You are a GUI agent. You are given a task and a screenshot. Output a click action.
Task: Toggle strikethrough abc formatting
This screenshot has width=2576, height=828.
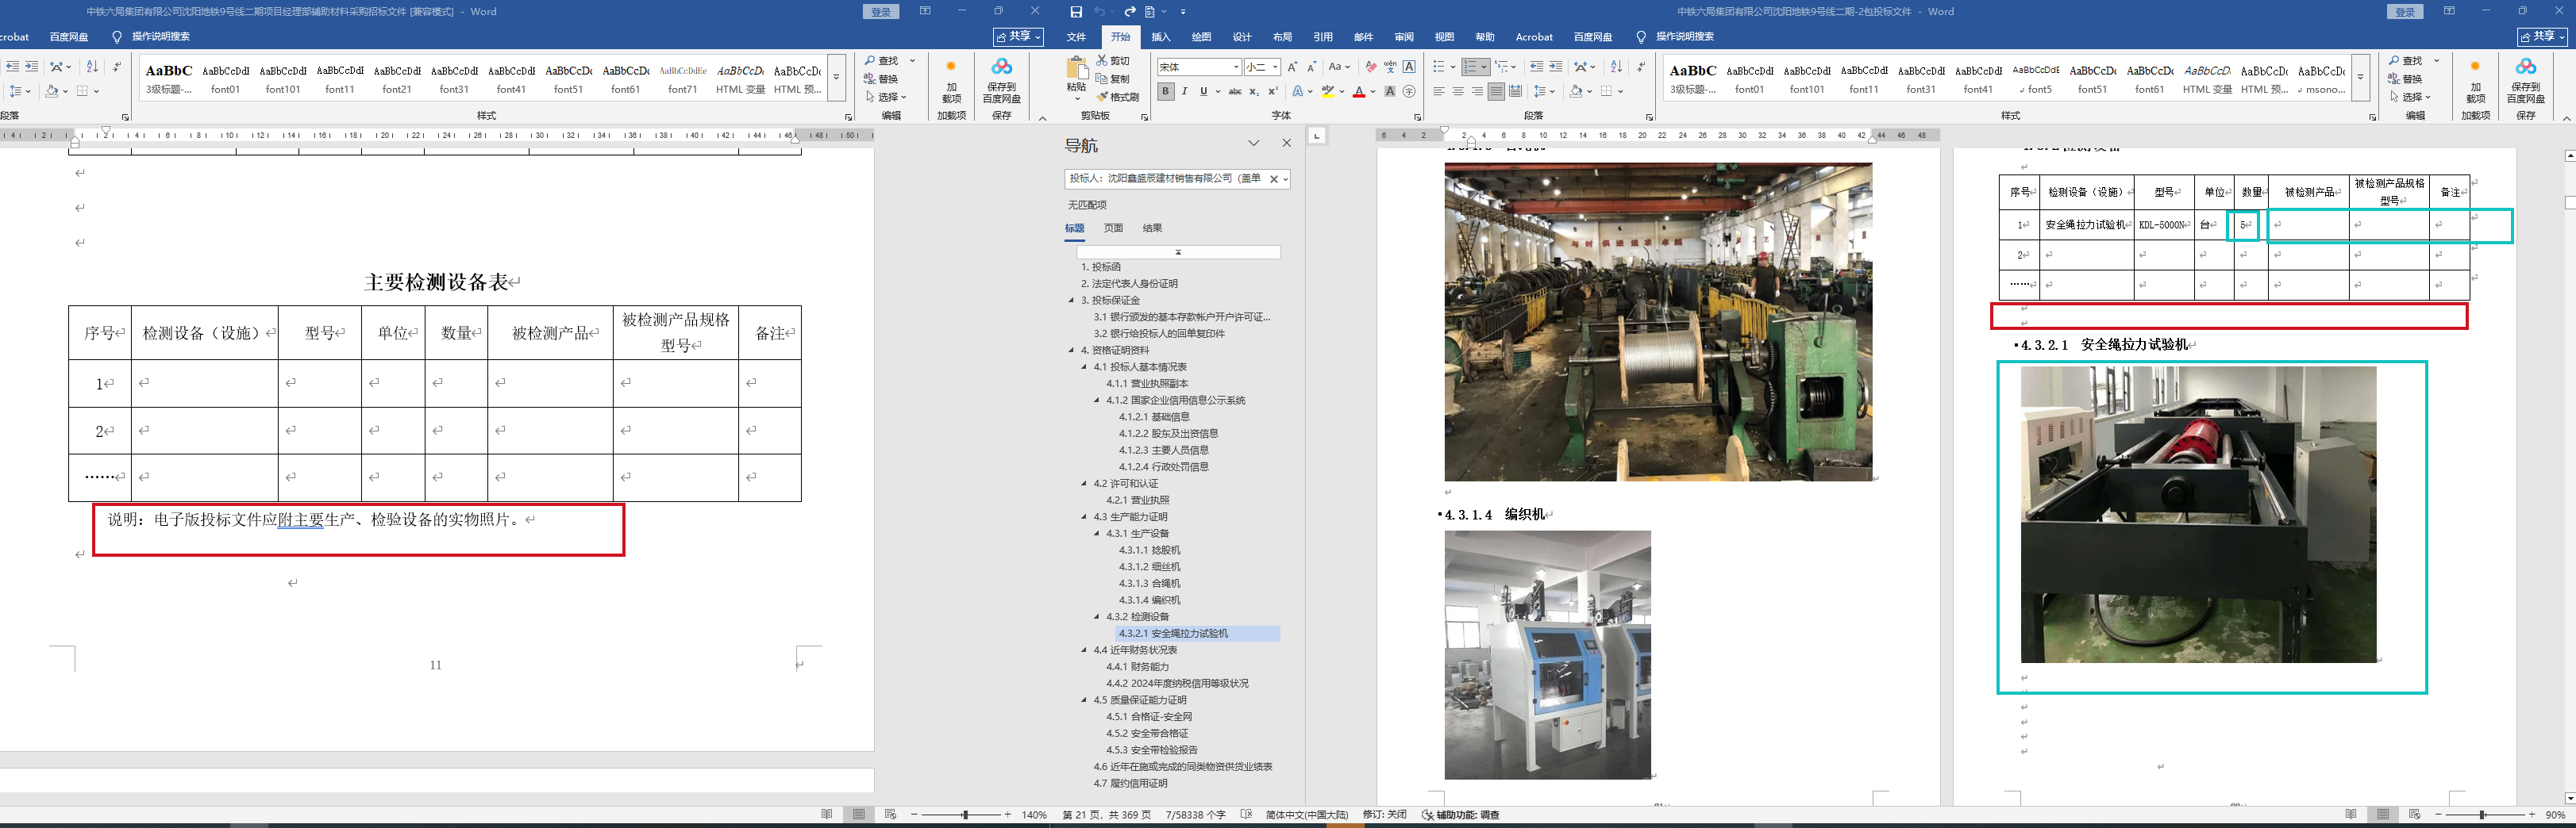1235,92
